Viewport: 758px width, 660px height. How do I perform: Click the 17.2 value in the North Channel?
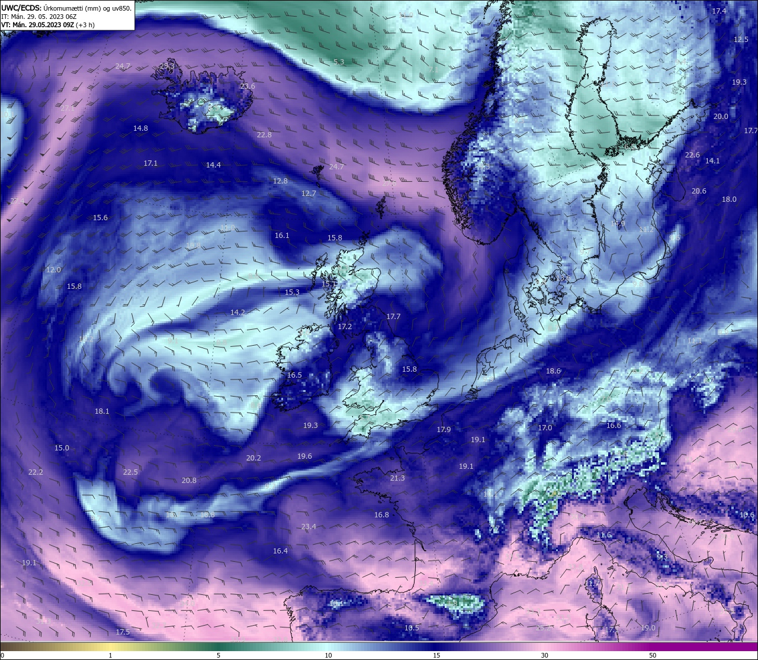click(345, 326)
